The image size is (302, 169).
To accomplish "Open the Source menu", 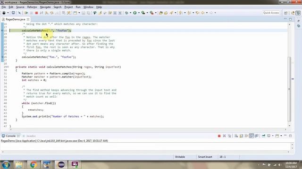I will [x=20, y=7].
